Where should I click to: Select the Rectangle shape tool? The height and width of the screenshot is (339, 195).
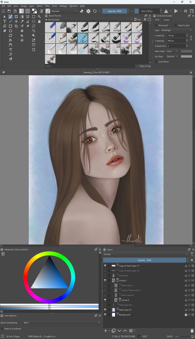[x=10, y=26]
